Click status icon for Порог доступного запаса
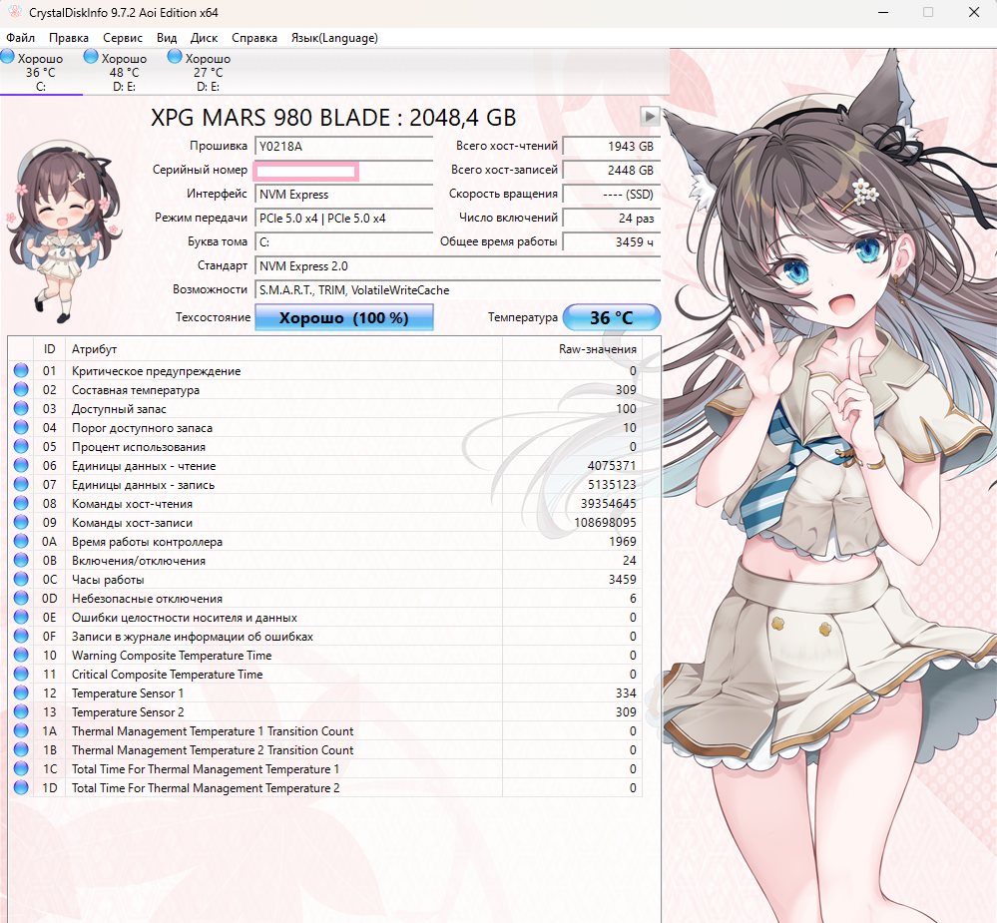Screen dimensions: 997x923 (x=21, y=428)
